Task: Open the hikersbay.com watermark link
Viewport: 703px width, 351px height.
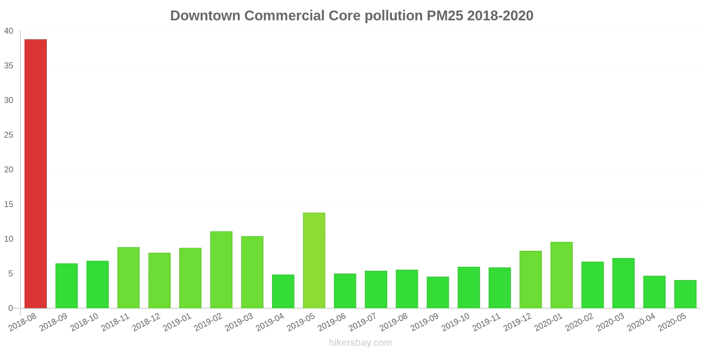Action: [x=360, y=343]
